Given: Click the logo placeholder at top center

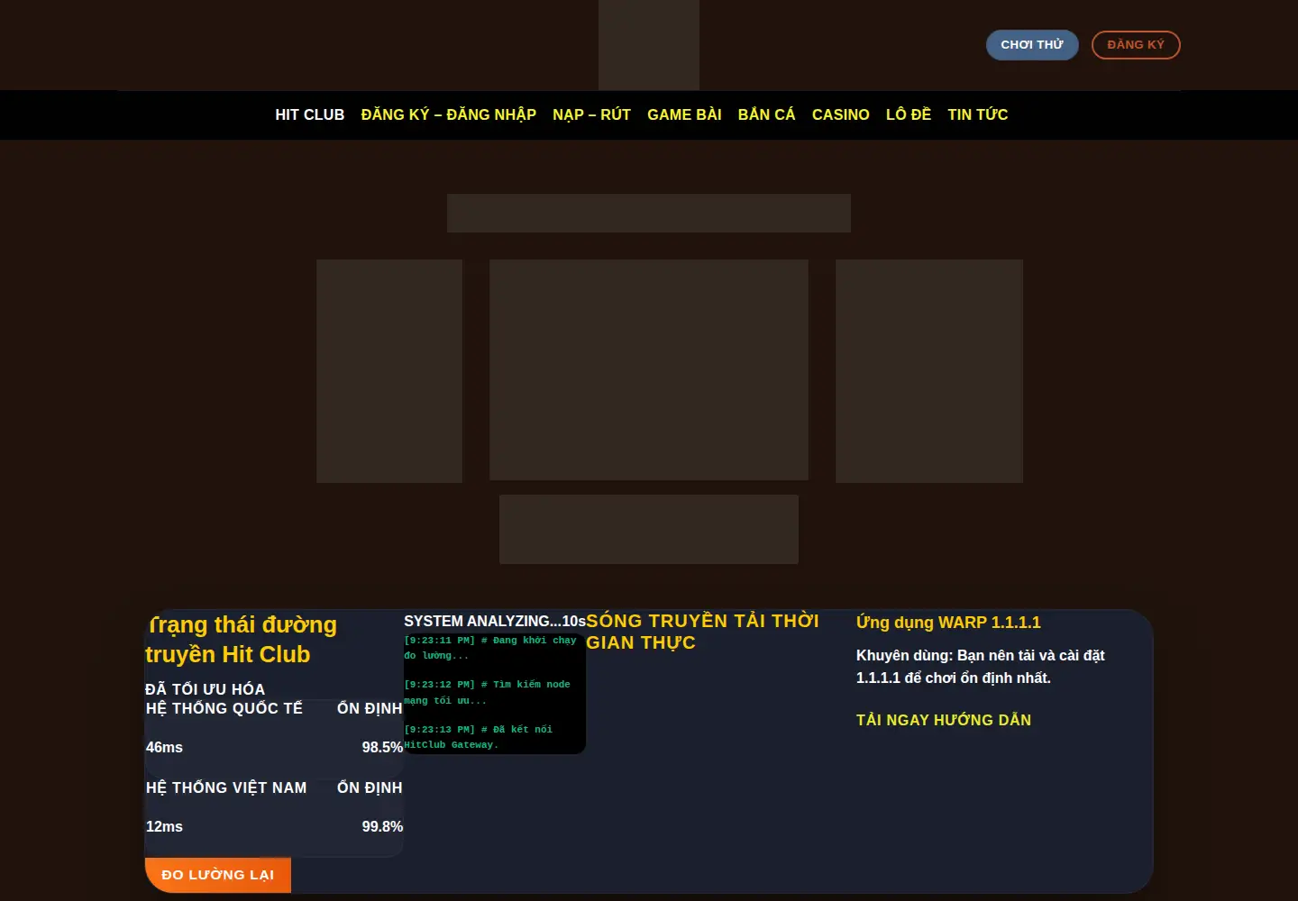Looking at the screenshot, I should [649, 45].
